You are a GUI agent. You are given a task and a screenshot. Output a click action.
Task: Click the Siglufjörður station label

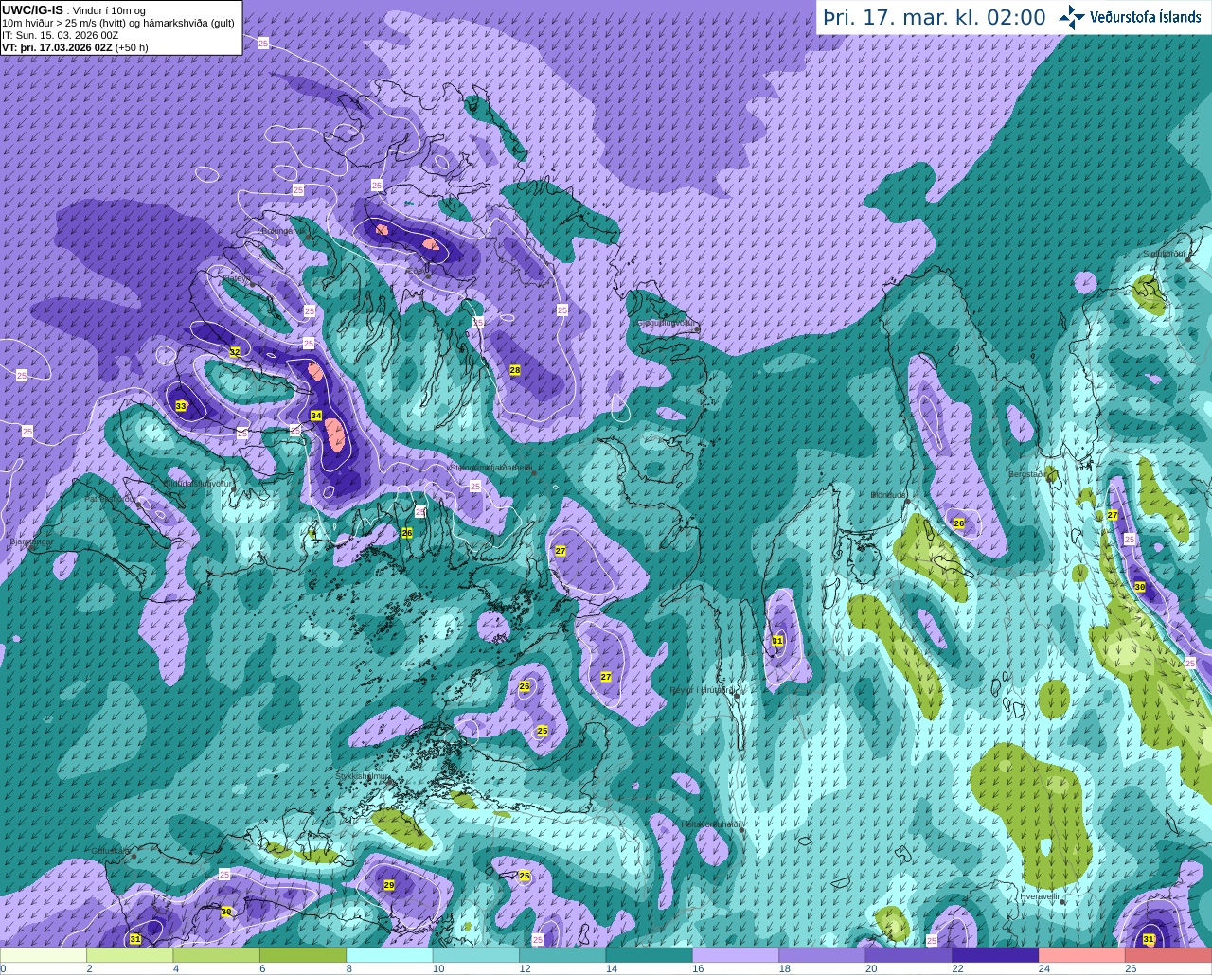pos(1165,254)
